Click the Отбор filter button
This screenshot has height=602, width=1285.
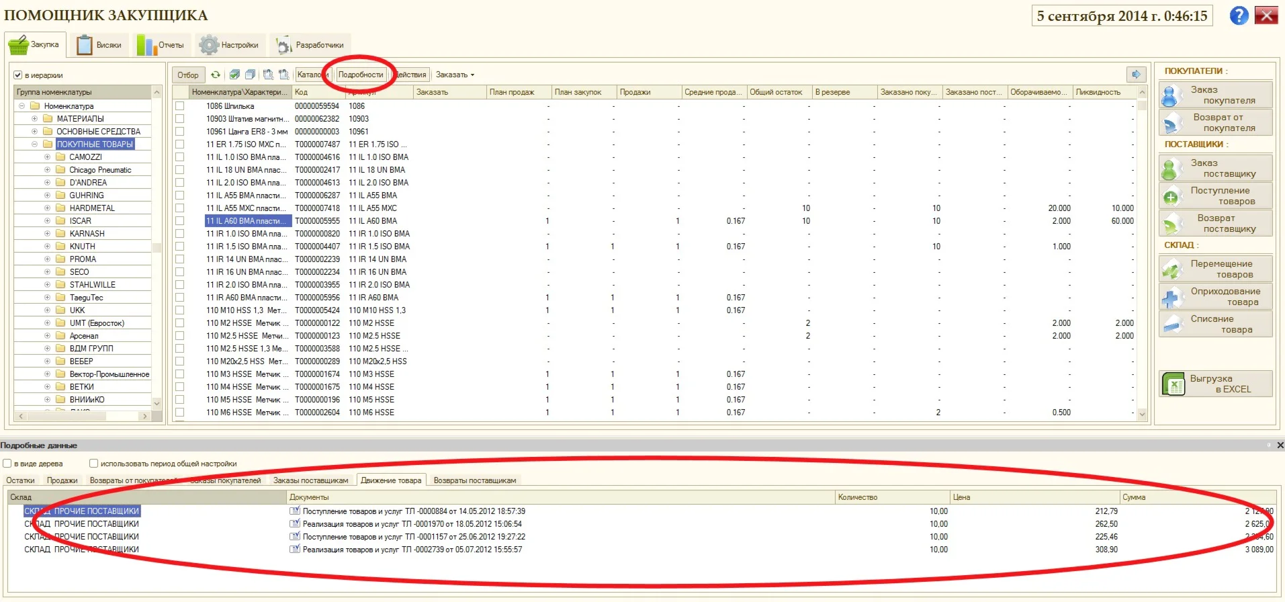click(188, 75)
